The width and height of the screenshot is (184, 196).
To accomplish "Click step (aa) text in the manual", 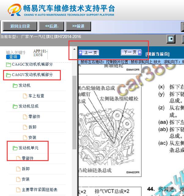I will 171,122.
